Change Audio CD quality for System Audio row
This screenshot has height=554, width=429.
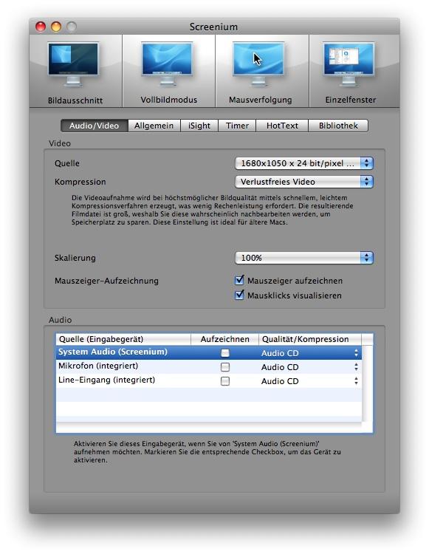(310, 353)
